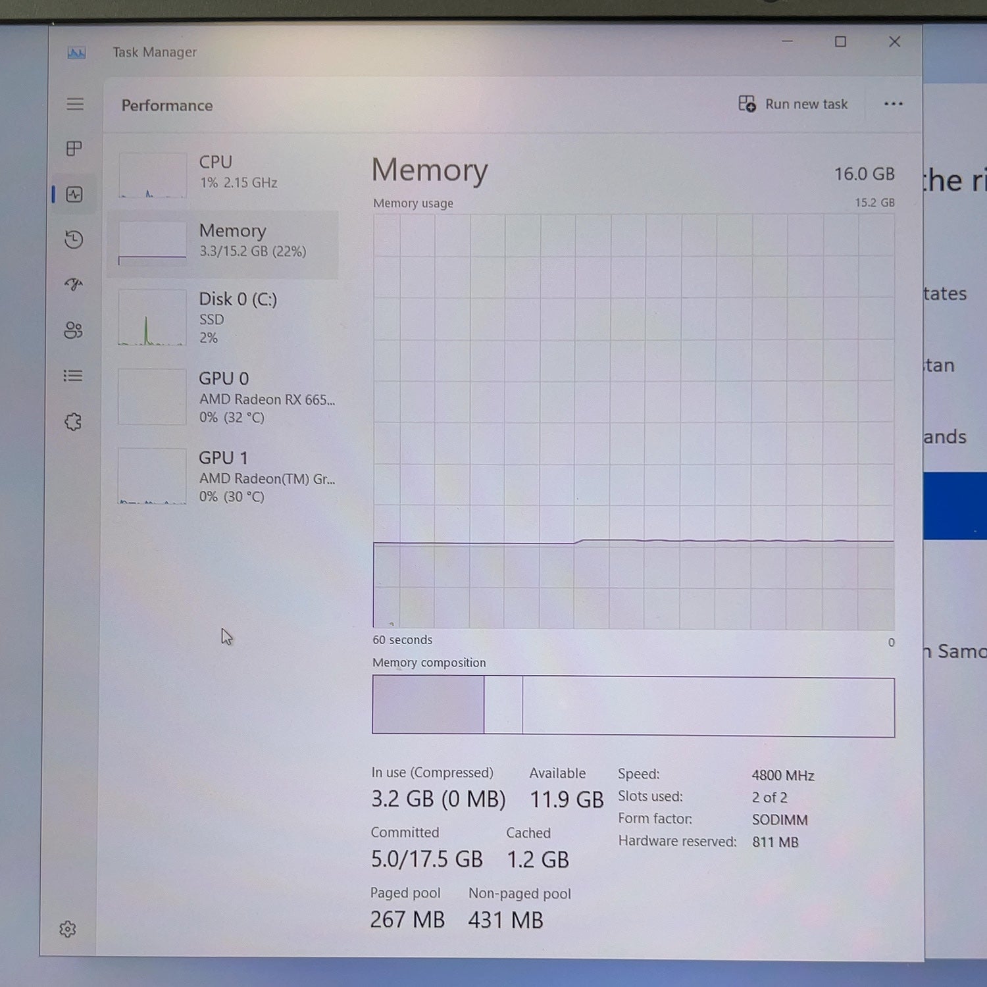The height and width of the screenshot is (987, 987).
Task: Go to the Processes page icon
Action: [74, 149]
